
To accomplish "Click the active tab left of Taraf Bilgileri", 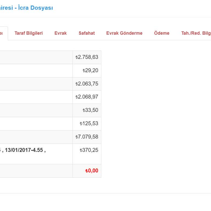I will (3, 33).
